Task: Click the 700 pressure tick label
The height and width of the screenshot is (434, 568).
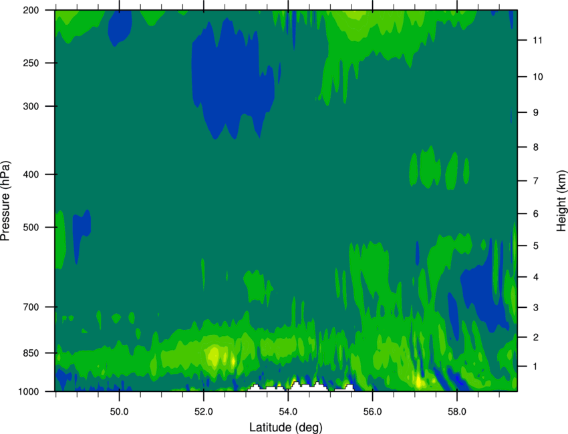Action: point(31,307)
